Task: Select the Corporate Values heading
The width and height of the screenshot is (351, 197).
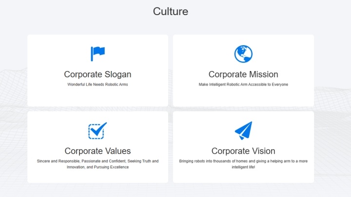Action: click(x=97, y=151)
